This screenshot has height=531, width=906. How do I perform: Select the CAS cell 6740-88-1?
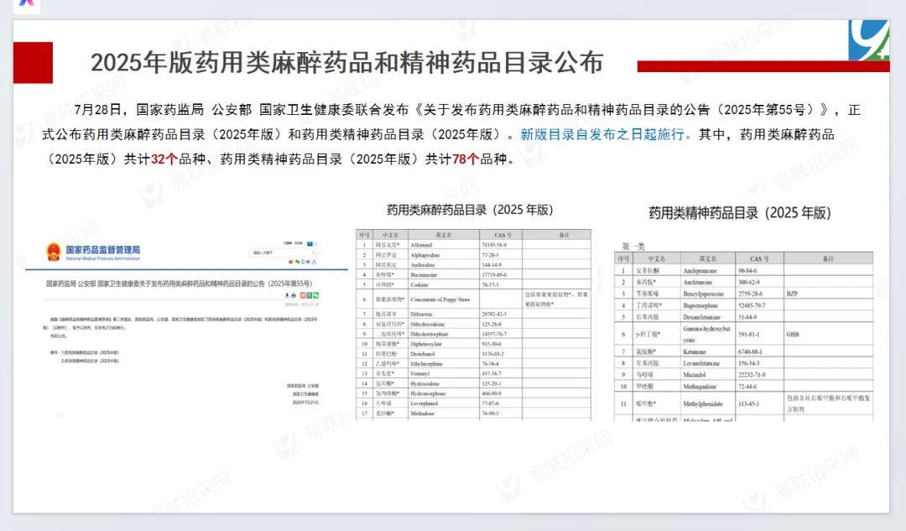pos(759,351)
